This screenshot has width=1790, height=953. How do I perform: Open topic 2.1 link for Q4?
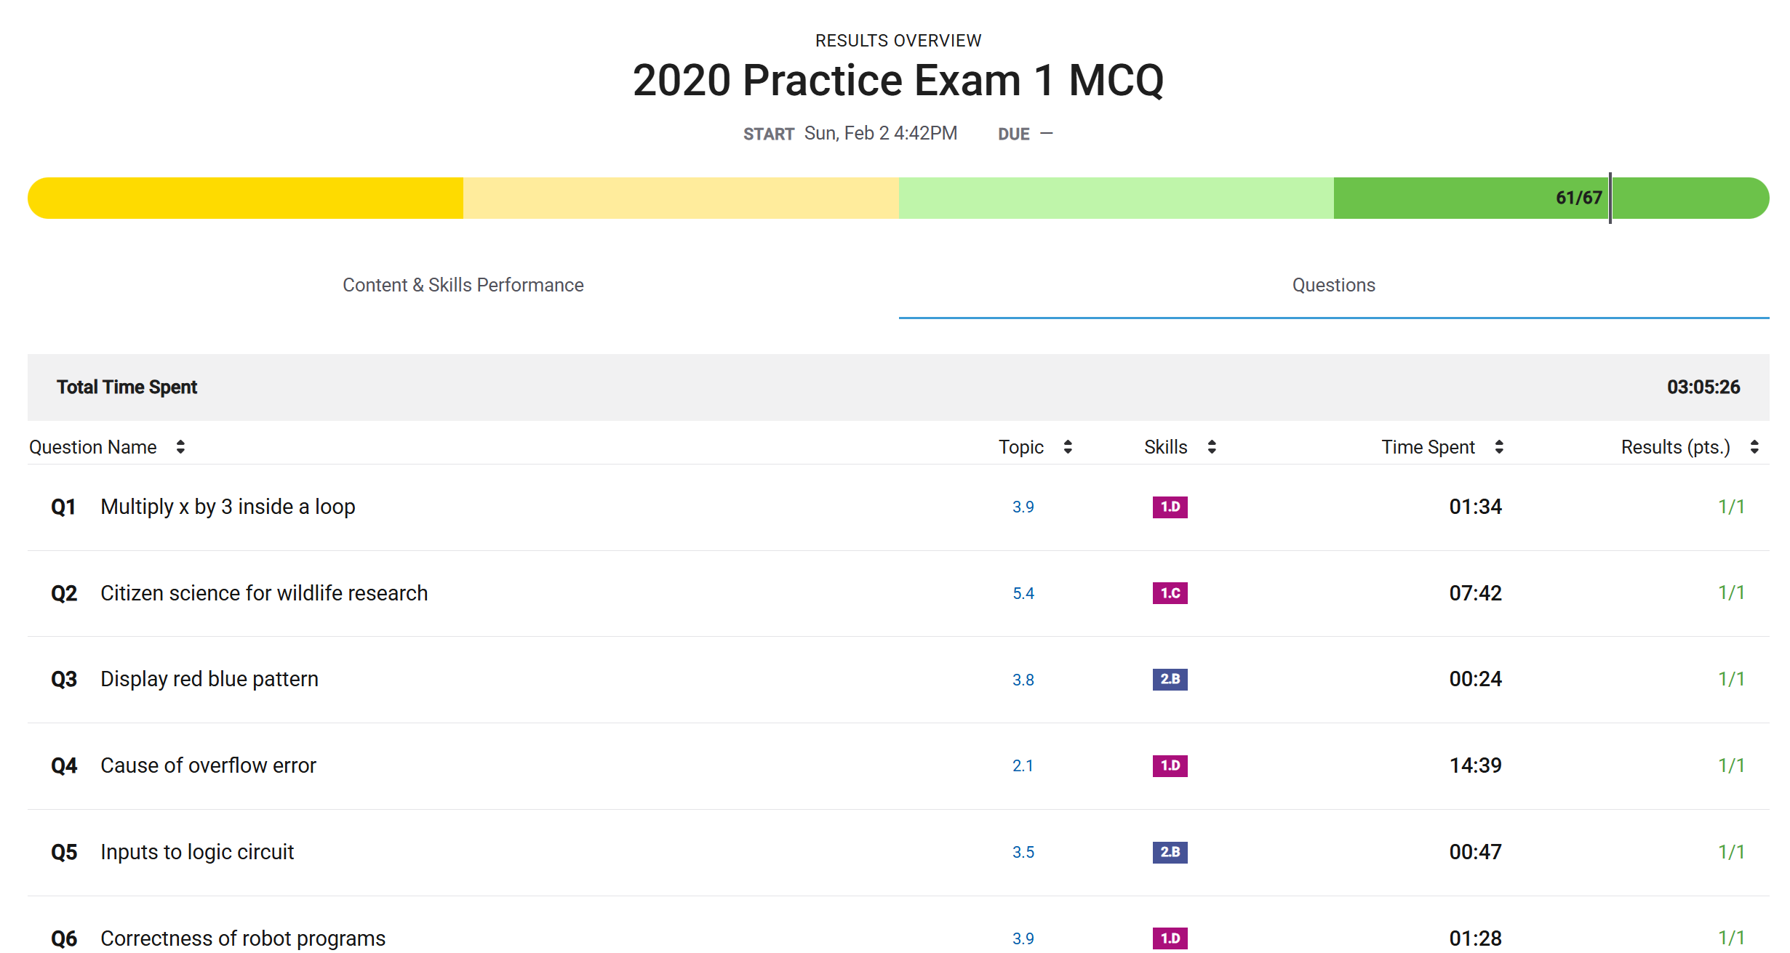coord(1023,765)
